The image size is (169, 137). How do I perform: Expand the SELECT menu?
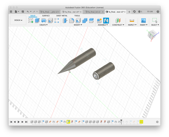click(x=155, y=25)
